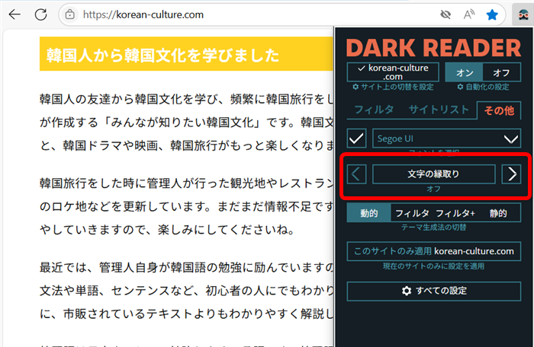Viewport: 534px width, 347px height.
Task: Click the address bar URL field
Action: click(229, 14)
